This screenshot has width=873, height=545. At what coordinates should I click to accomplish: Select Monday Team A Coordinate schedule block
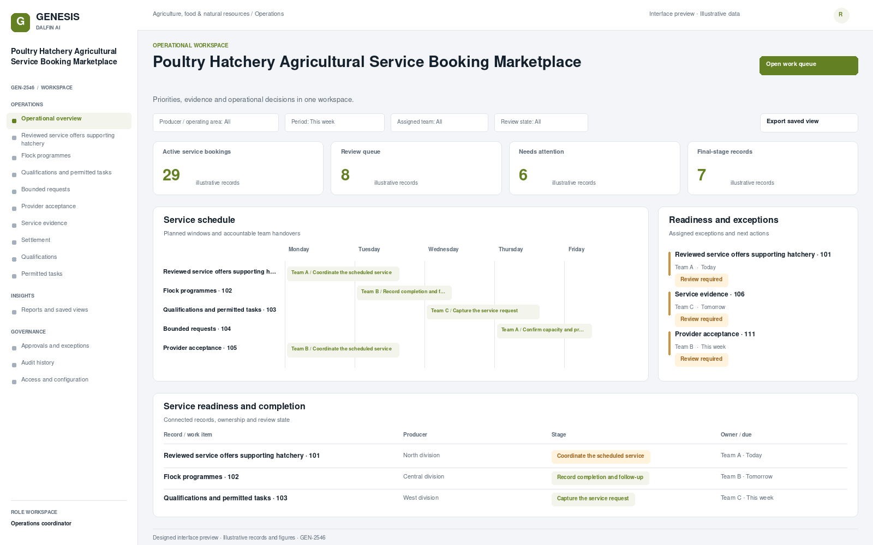click(x=343, y=273)
